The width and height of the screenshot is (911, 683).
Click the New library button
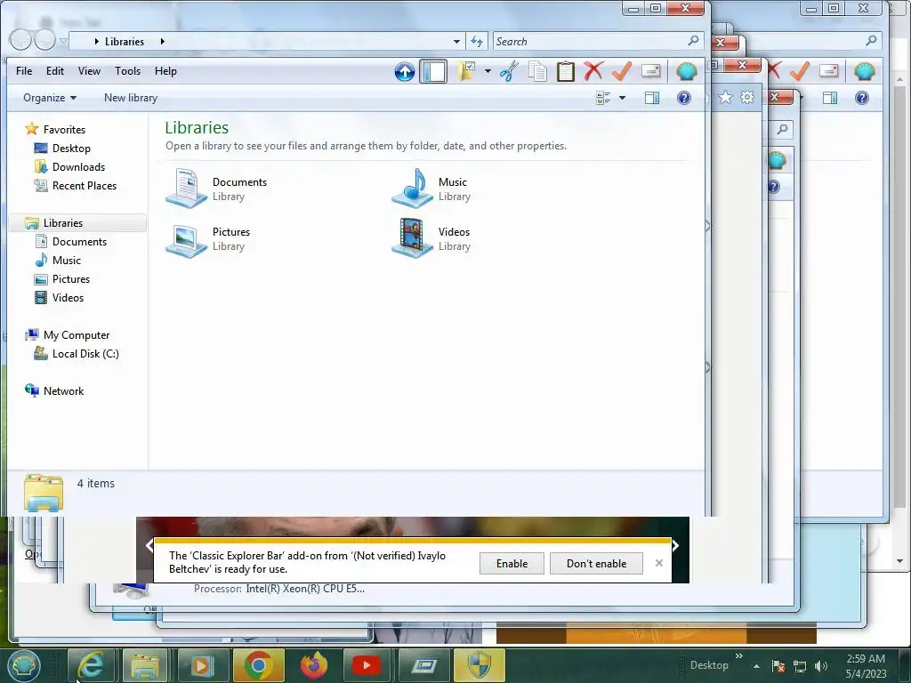pyautogui.click(x=131, y=98)
